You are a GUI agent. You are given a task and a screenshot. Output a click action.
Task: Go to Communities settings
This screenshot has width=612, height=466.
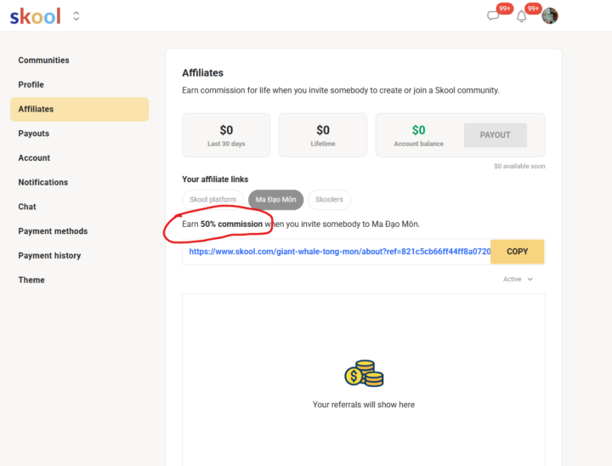coord(79,60)
